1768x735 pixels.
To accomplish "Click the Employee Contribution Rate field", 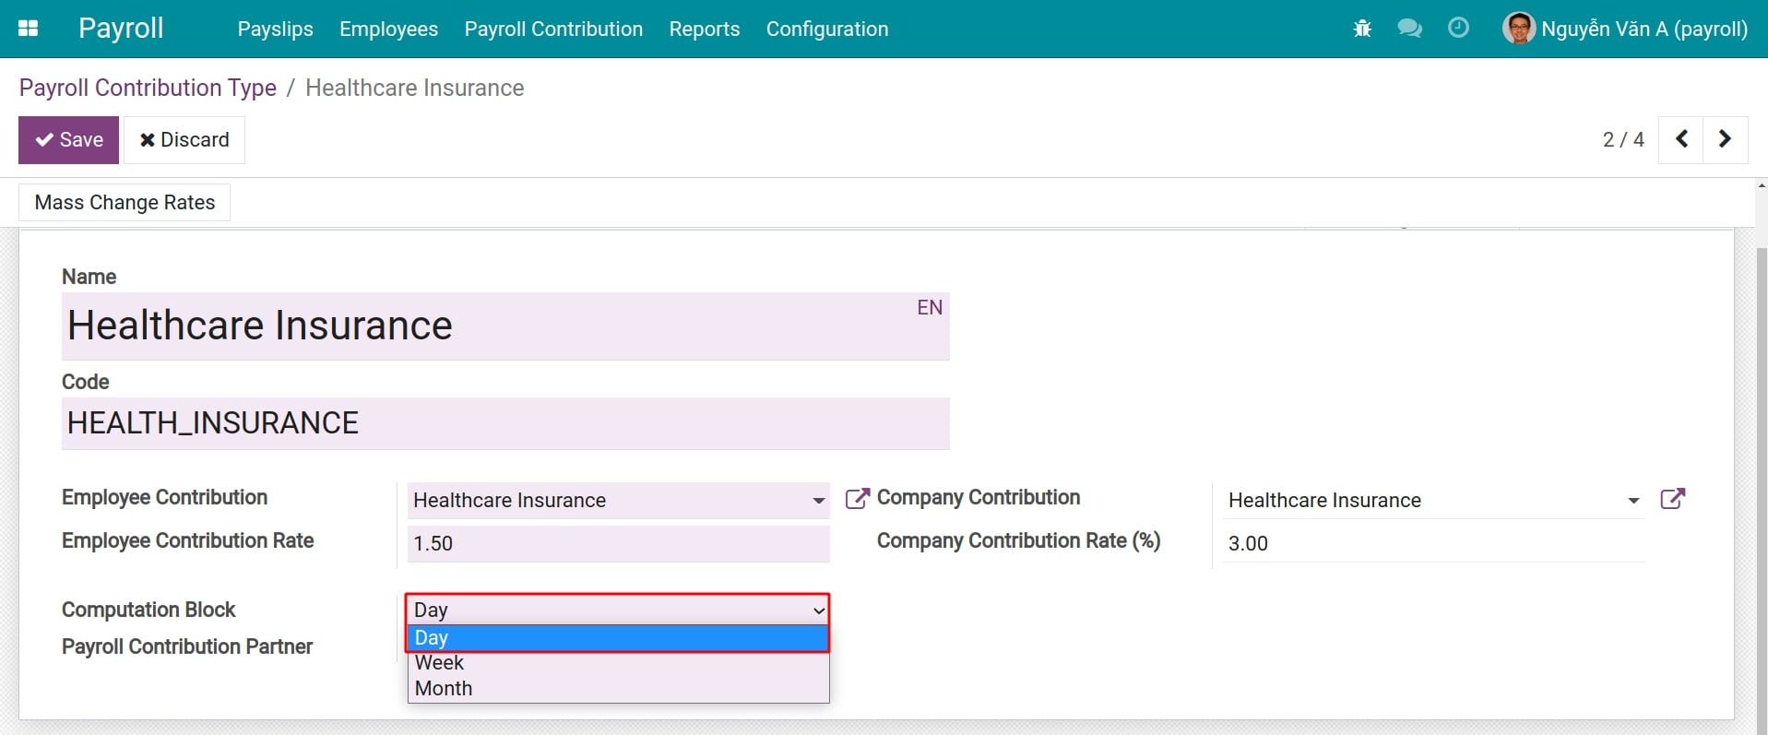I will tap(618, 543).
